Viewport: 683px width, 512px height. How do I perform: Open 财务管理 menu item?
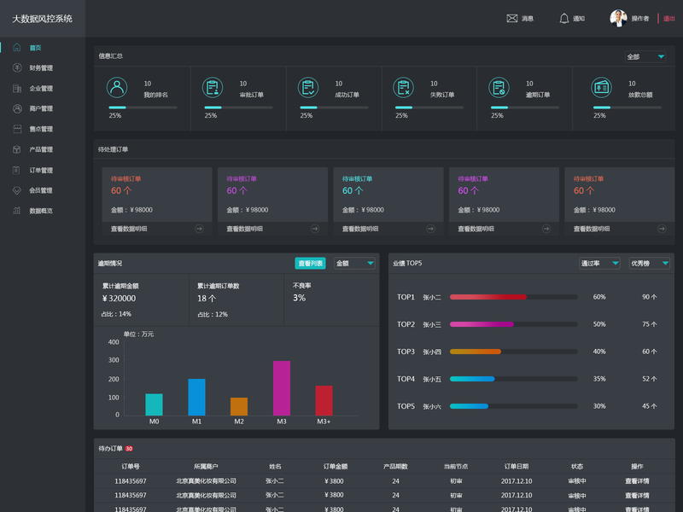click(x=42, y=68)
